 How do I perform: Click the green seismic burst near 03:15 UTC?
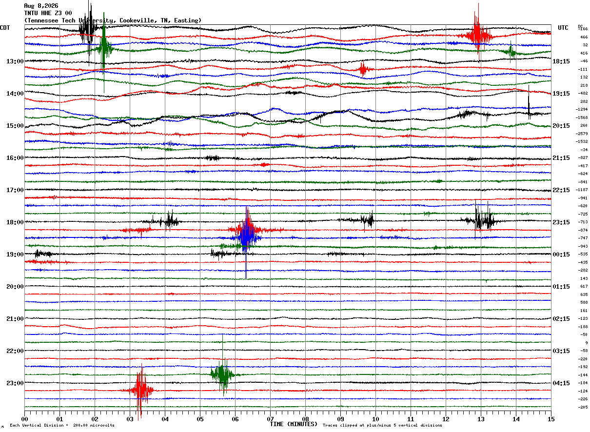(x=223, y=374)
